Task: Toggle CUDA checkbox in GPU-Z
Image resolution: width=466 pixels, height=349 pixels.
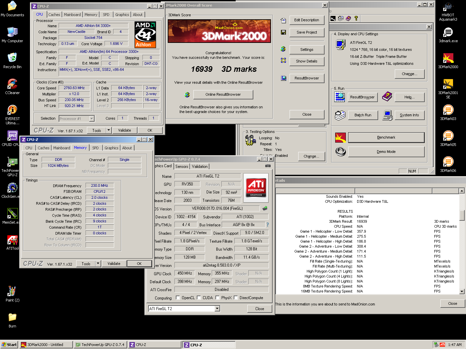Action: (199, 298)
